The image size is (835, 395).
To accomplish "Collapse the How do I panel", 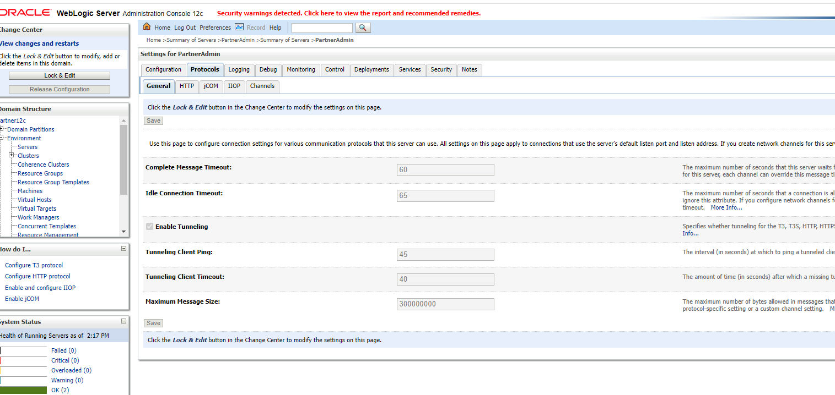I will point(123,249).
